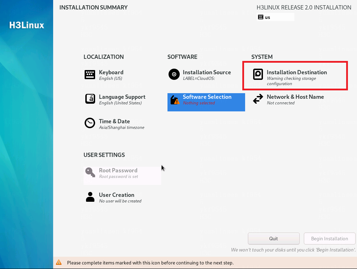Click the warning icon in the bottom notice bar

(x=59, y=262)
